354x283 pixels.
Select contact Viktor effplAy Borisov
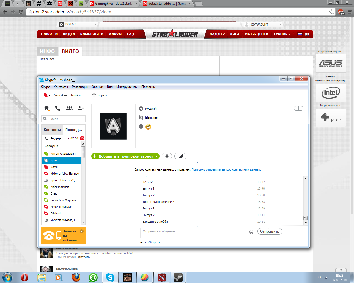61,174
